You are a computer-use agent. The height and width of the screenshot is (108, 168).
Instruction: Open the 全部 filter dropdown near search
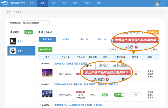[112, 49]
